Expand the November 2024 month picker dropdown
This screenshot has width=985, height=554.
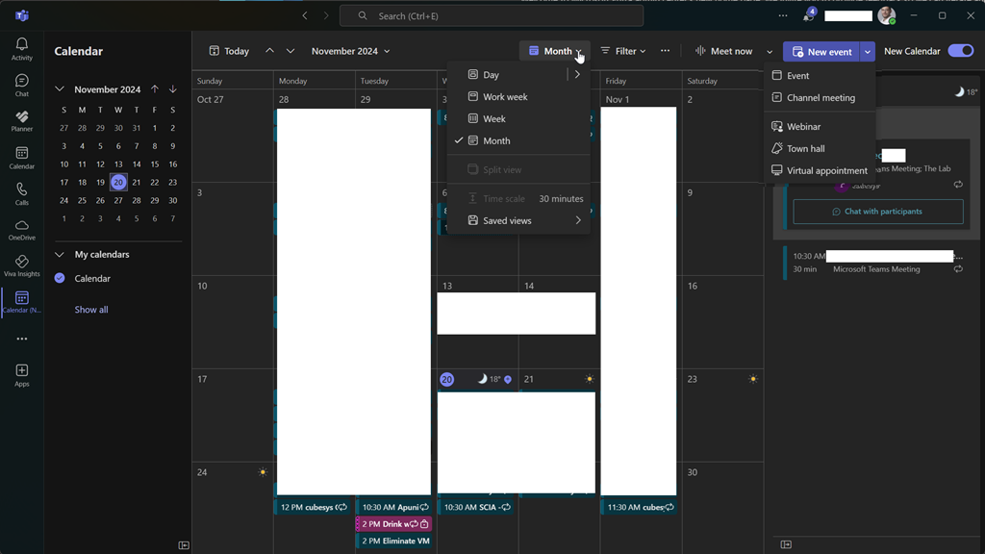tap(350, 51)
